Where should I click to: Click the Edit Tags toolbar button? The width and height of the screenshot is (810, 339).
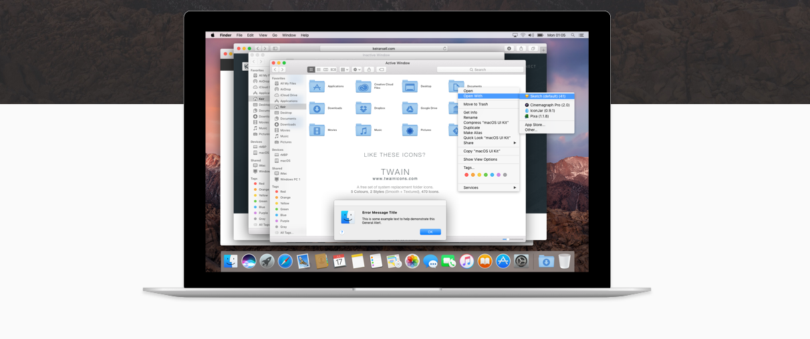tap(382, 69)
